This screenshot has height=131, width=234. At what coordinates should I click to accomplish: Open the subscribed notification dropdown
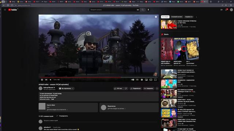[66, 88]
